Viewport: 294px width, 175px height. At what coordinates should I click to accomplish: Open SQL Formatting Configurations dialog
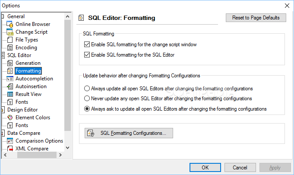point(129,133)
